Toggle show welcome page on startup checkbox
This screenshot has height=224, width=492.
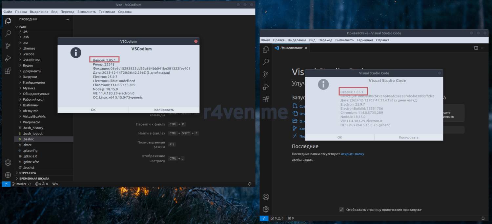pyautogui.click(x=341, y=210)
